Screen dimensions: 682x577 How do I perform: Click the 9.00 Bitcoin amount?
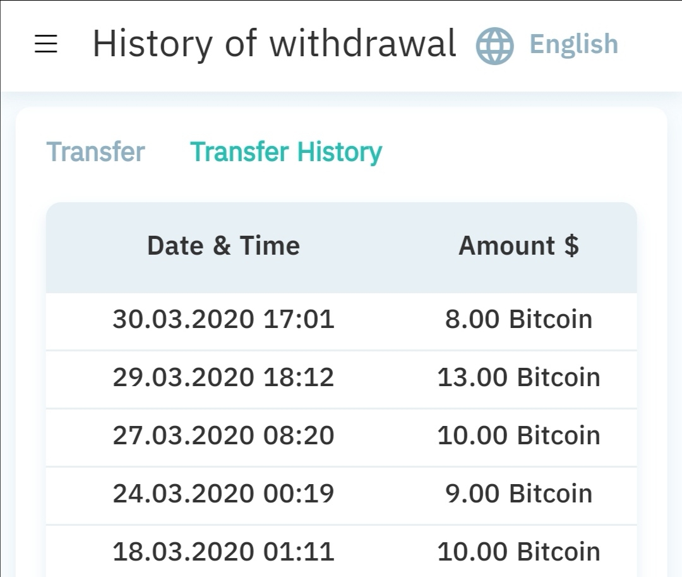point(518,494)
